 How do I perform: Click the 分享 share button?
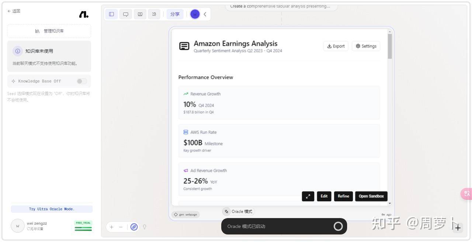coord(175,14)
